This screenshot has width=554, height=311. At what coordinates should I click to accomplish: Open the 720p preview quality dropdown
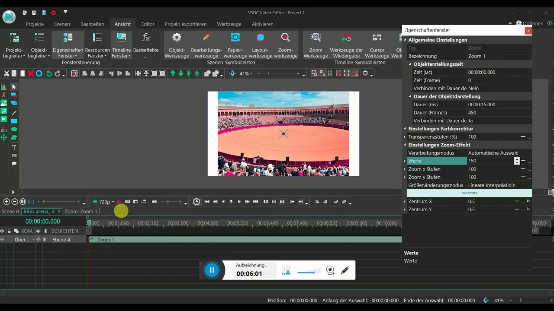104,202
